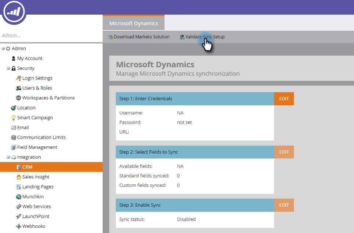This screenshot has height=233, width=354.
Task: Click the Username NA value
Action: coord(180,113)
